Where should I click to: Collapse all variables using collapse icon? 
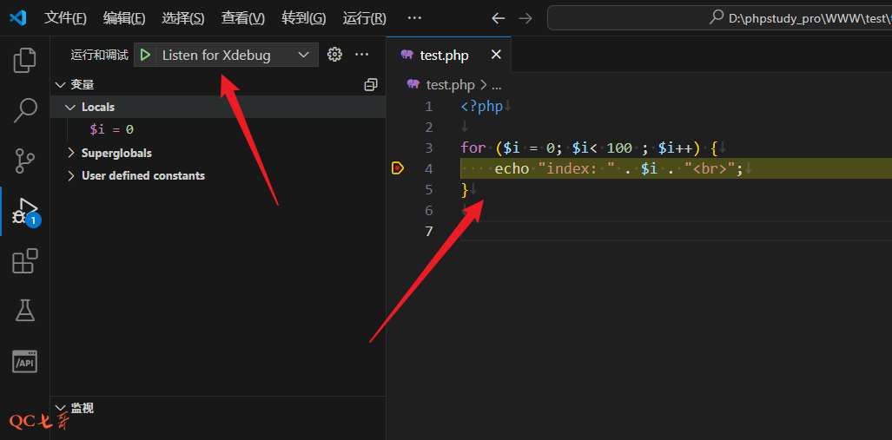coord(371,84)
